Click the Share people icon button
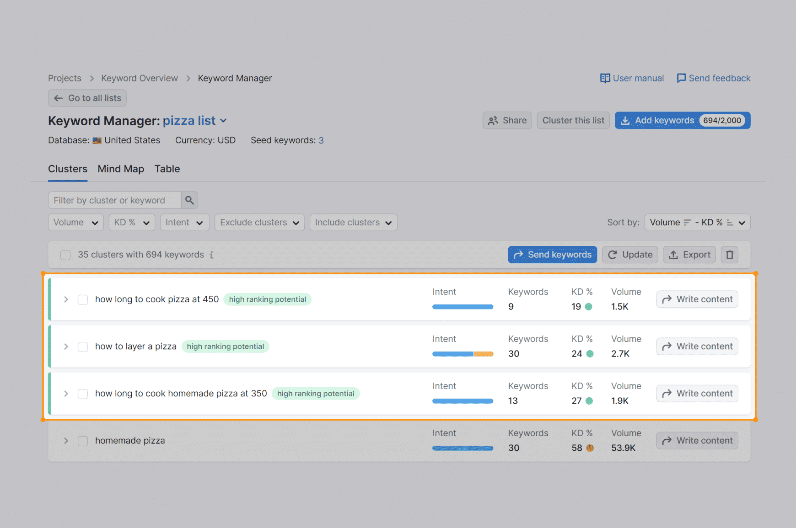The image size is (796, 528). click(507, 121)
